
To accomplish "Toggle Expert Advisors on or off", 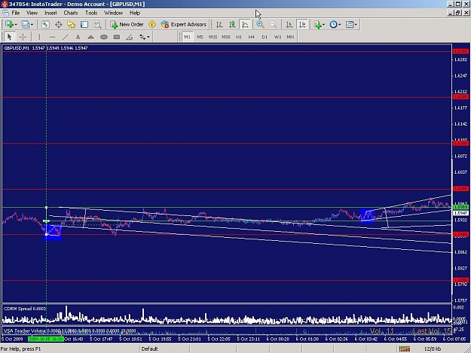I will [184, 25].
